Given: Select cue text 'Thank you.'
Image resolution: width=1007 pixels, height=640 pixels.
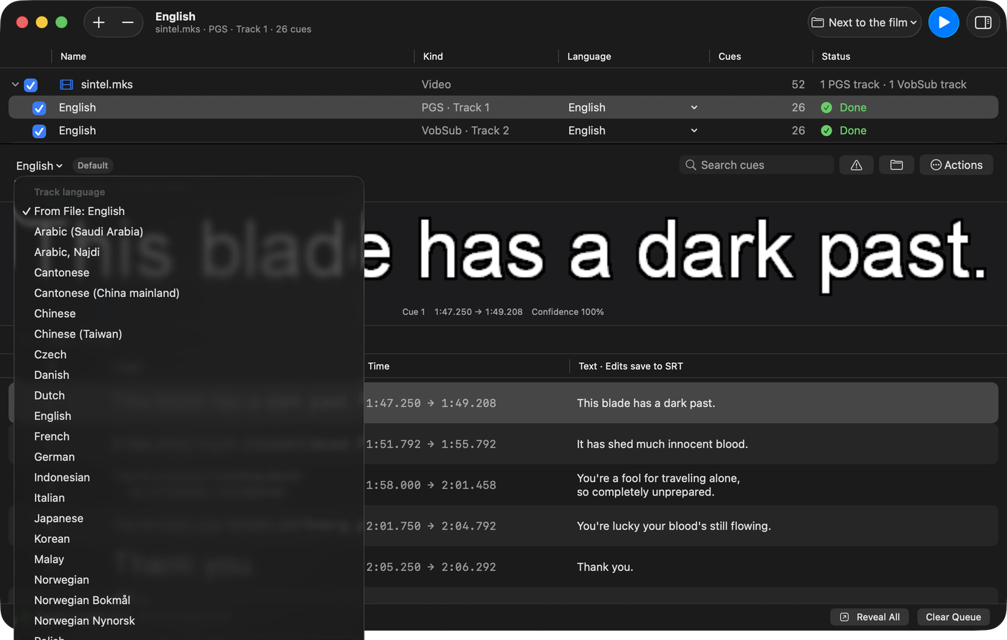Looking at the screenshot, I should point(605,567).
